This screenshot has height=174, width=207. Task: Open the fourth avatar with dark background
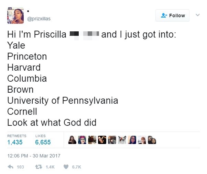(x=102, y=140)
